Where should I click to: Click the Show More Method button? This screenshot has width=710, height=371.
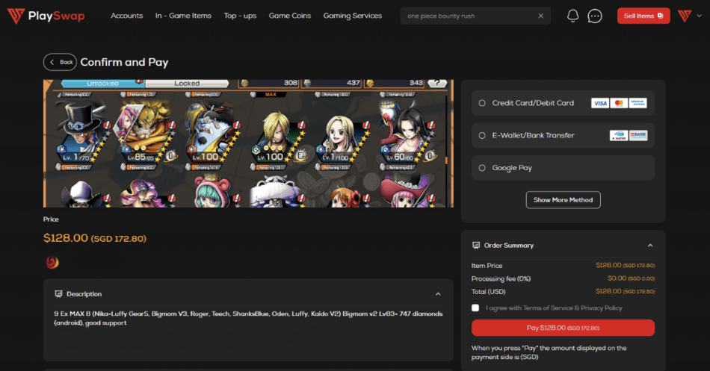click(x=563, y=200)
